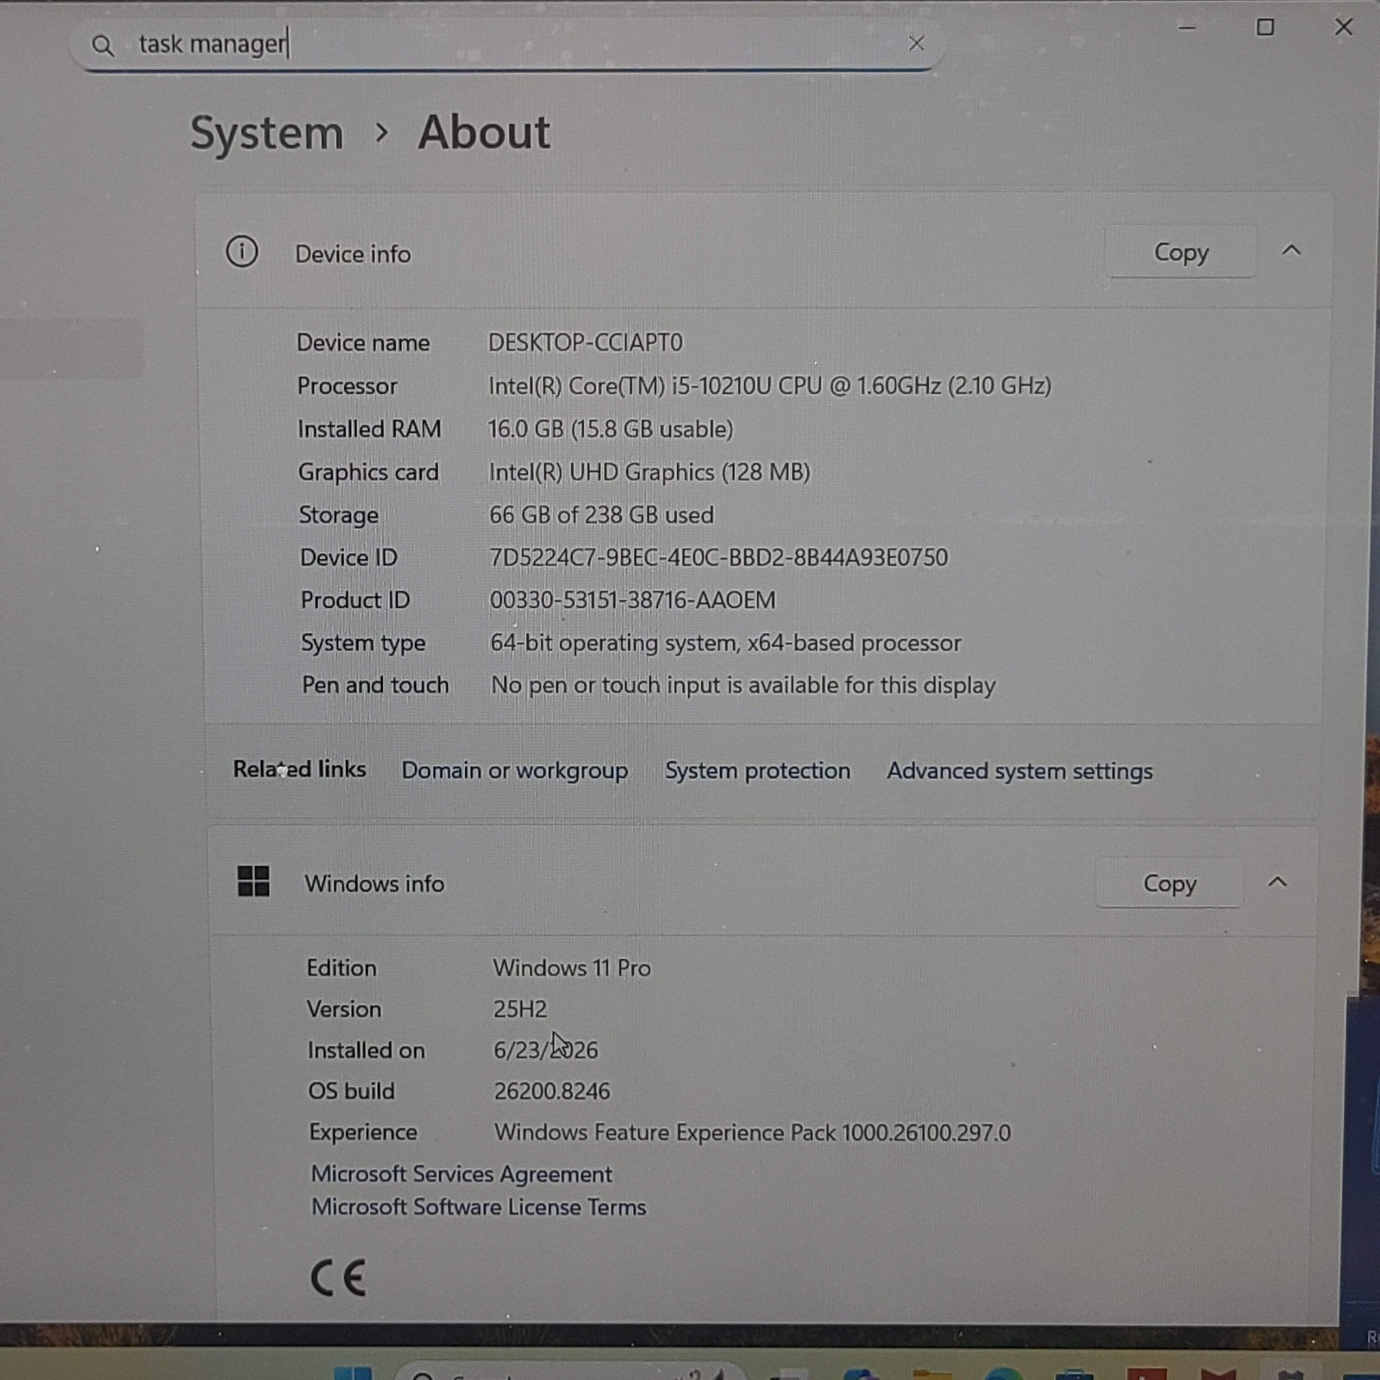Close the Settings window
Image resolution: width=1380 pixels, height=1380 pixels.
coord(1344,27)
